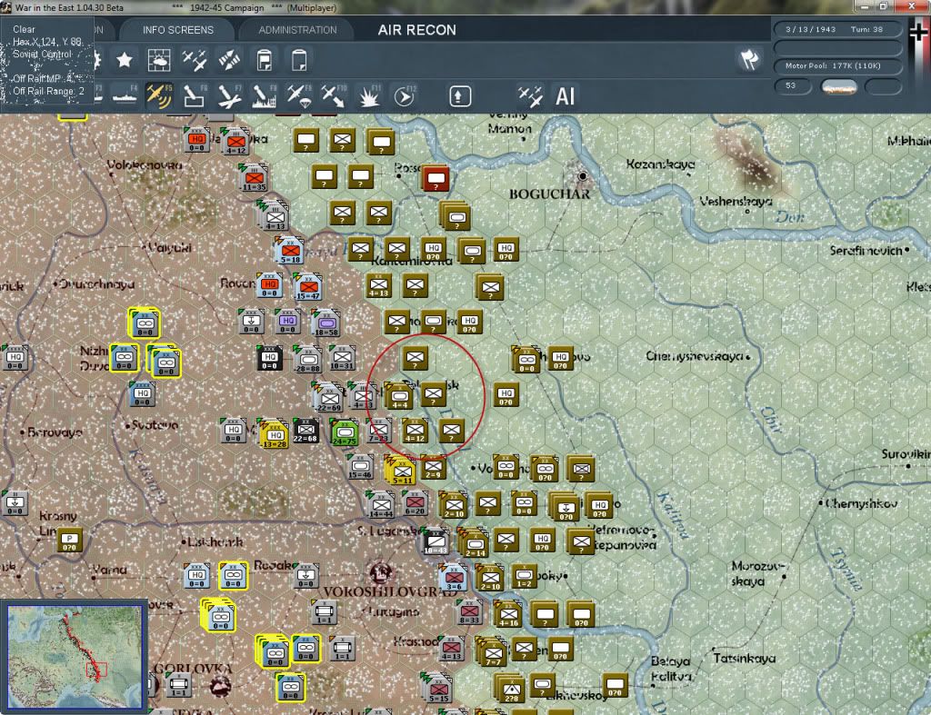Click the GORLOVKA city label

coord(193,669)
